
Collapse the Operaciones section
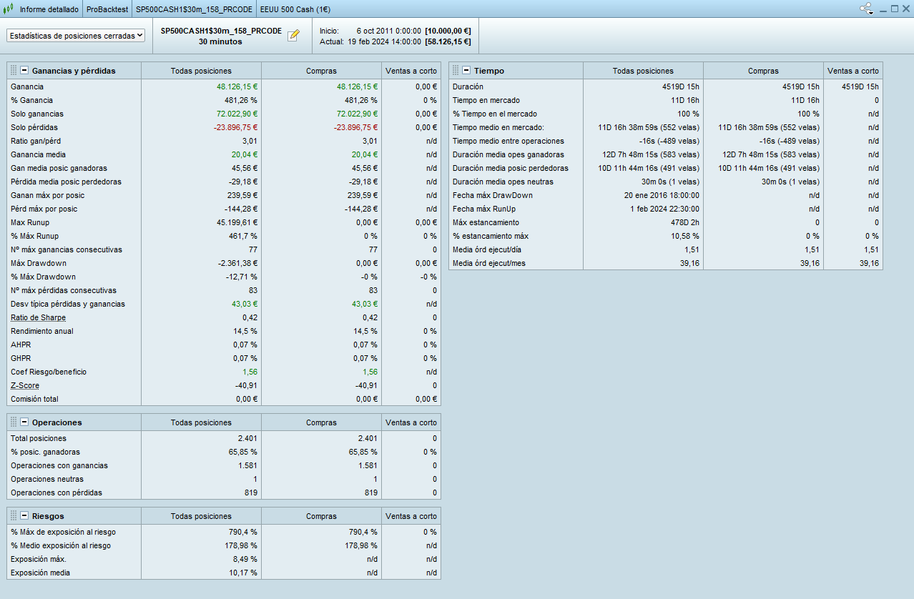coord(24,422)
